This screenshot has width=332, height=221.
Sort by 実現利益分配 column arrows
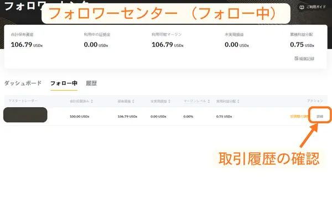(x=238, y=101)
